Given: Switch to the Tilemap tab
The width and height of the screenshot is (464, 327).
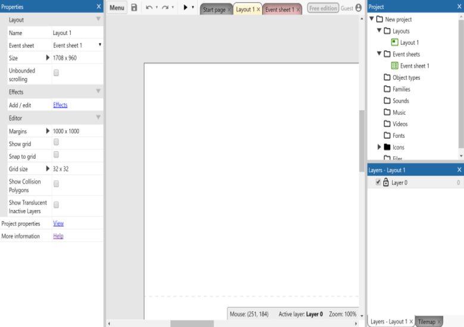Looking at the screenshot, I should coord(426,322).
